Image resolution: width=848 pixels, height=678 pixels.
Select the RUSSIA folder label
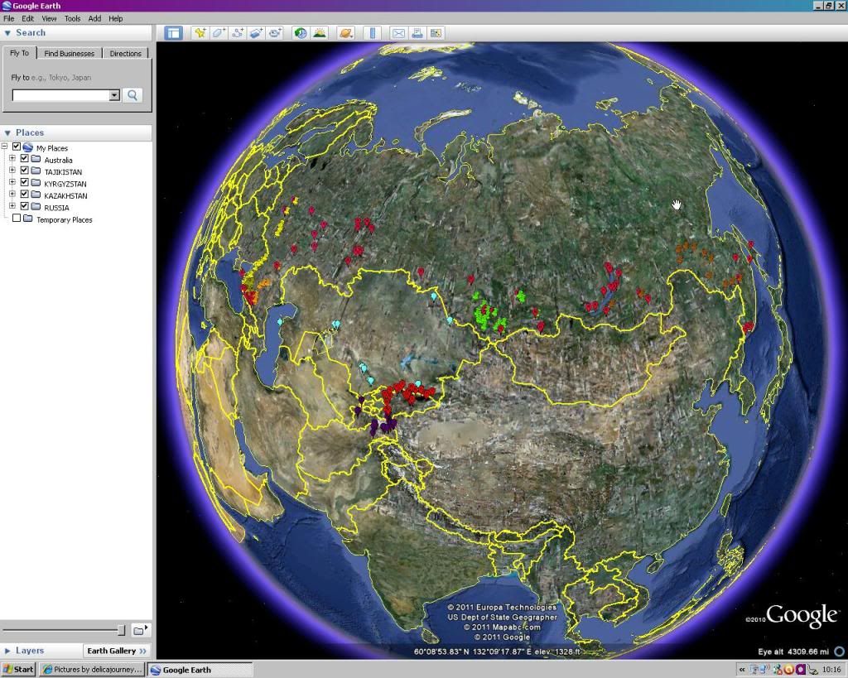pyautogui.click(x=56, y=208)
